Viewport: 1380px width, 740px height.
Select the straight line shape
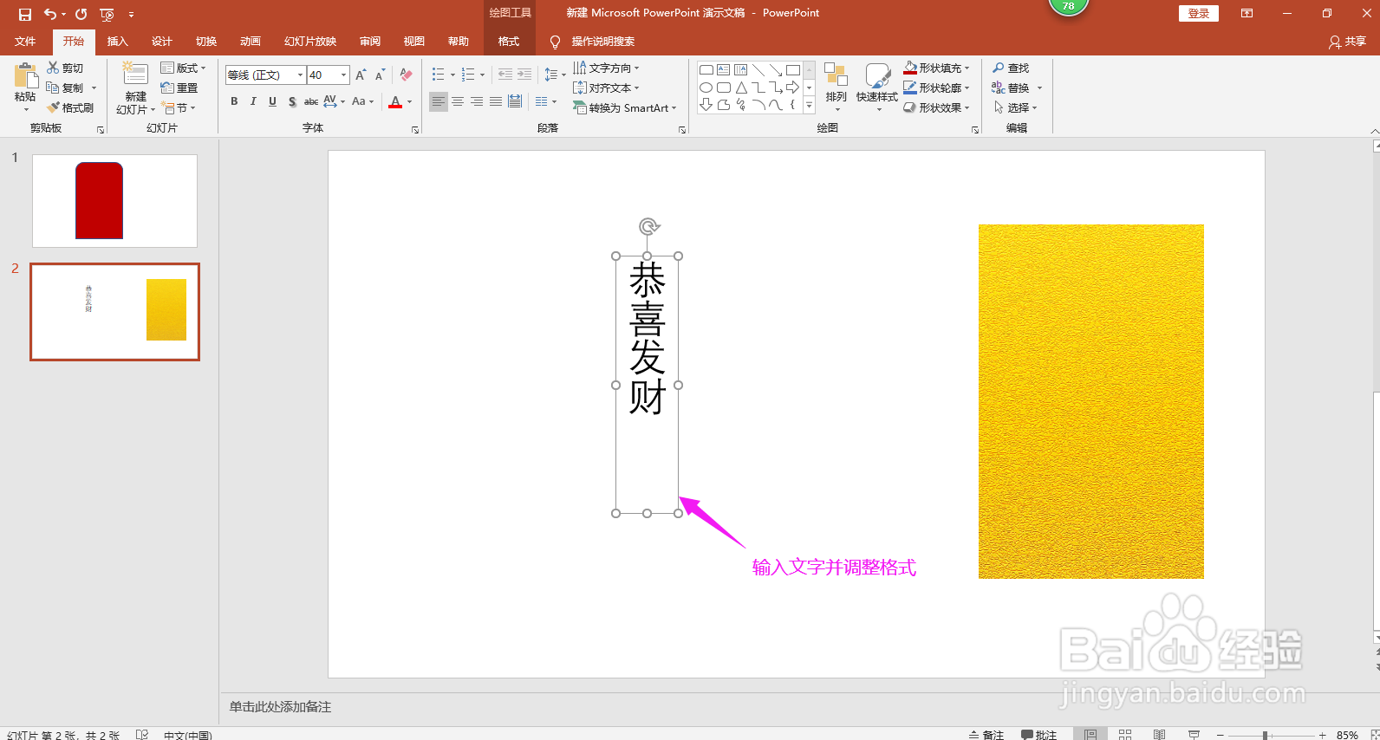click(x=758, y=70)
